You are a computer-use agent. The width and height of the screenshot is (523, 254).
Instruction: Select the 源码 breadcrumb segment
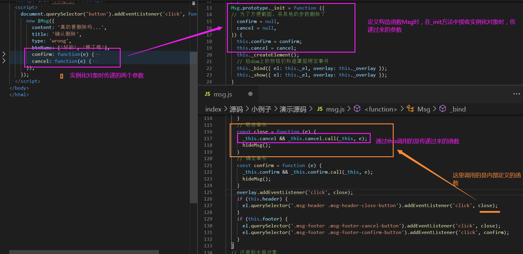click(x=236, y=109)
